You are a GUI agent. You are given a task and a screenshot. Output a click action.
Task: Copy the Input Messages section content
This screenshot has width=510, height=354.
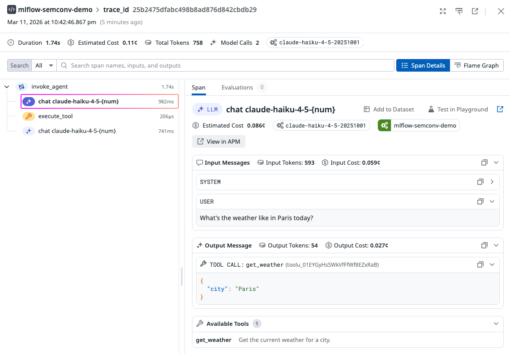click(484, 162)
